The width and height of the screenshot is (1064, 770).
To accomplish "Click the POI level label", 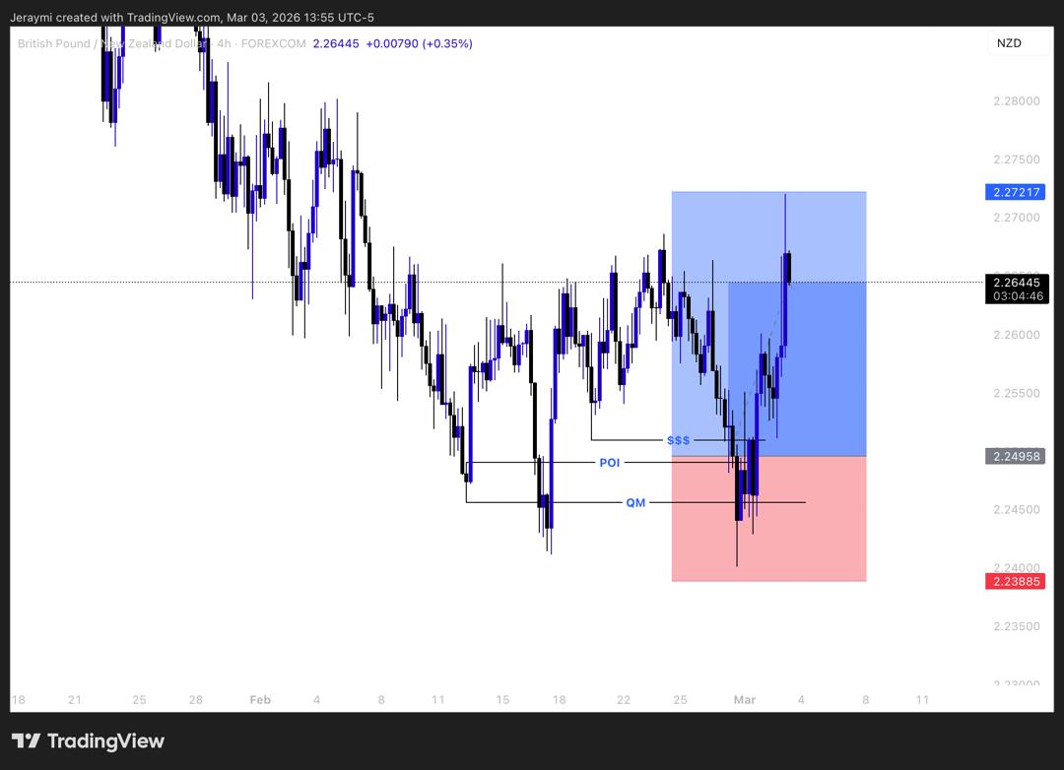I will click(x=611, y=462).
